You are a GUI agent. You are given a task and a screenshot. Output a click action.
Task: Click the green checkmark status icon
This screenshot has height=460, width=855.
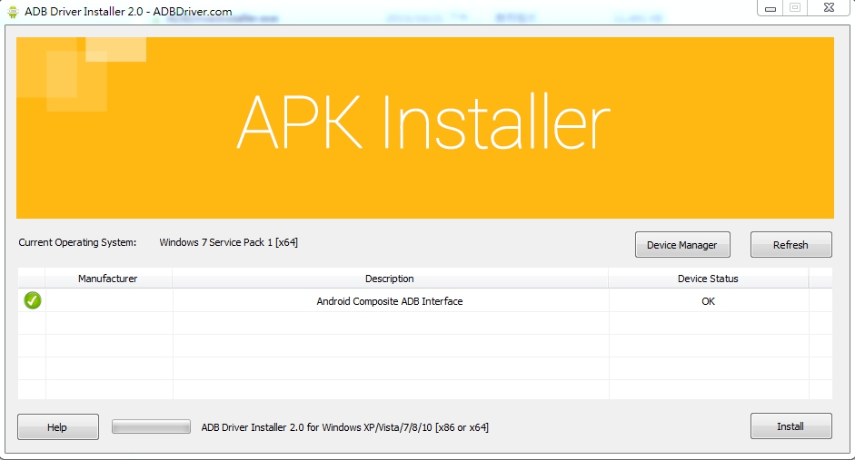click(33, 300)
